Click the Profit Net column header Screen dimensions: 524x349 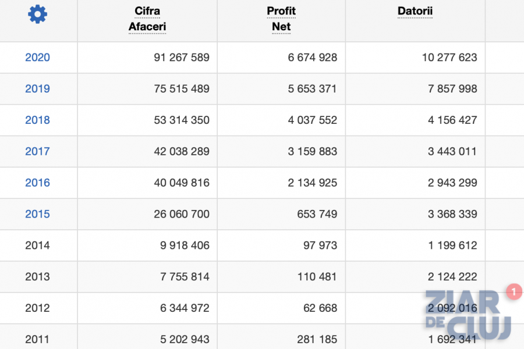click(x=281, y=19)
